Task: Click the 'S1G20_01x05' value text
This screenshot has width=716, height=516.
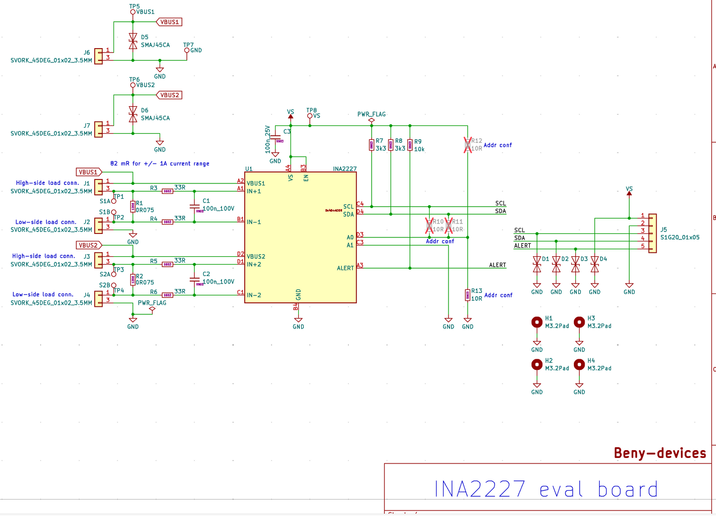Action: click(680, 237)
